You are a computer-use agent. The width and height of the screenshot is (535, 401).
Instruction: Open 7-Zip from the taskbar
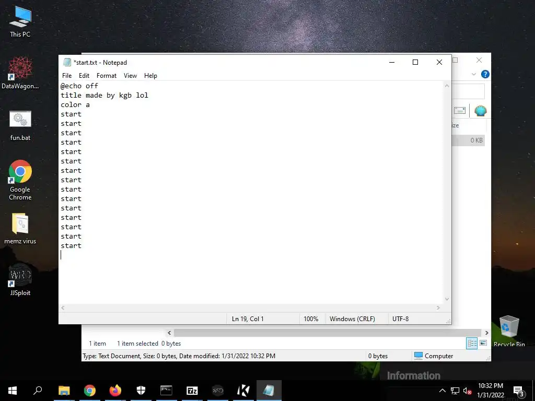pos(192,391)
